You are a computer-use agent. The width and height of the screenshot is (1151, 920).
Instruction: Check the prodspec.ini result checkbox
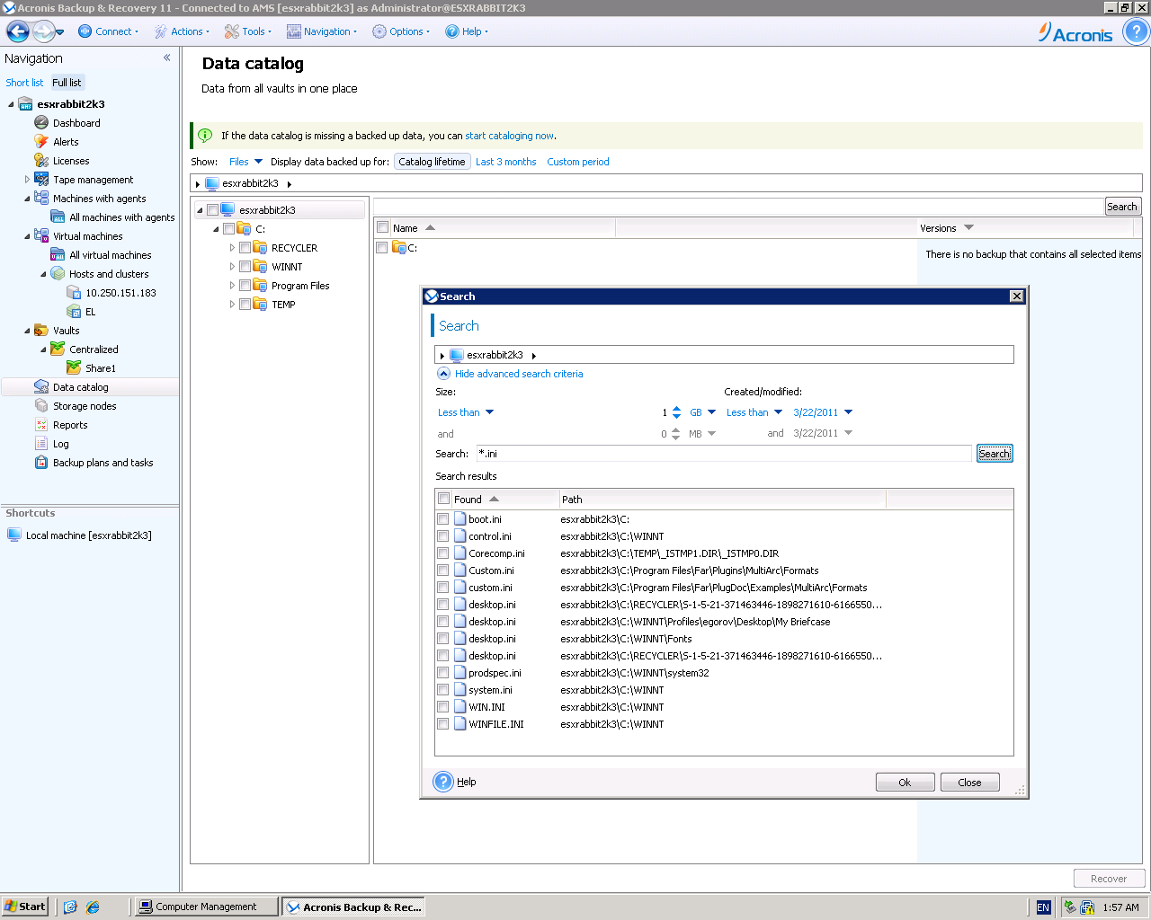pos(443,673)
